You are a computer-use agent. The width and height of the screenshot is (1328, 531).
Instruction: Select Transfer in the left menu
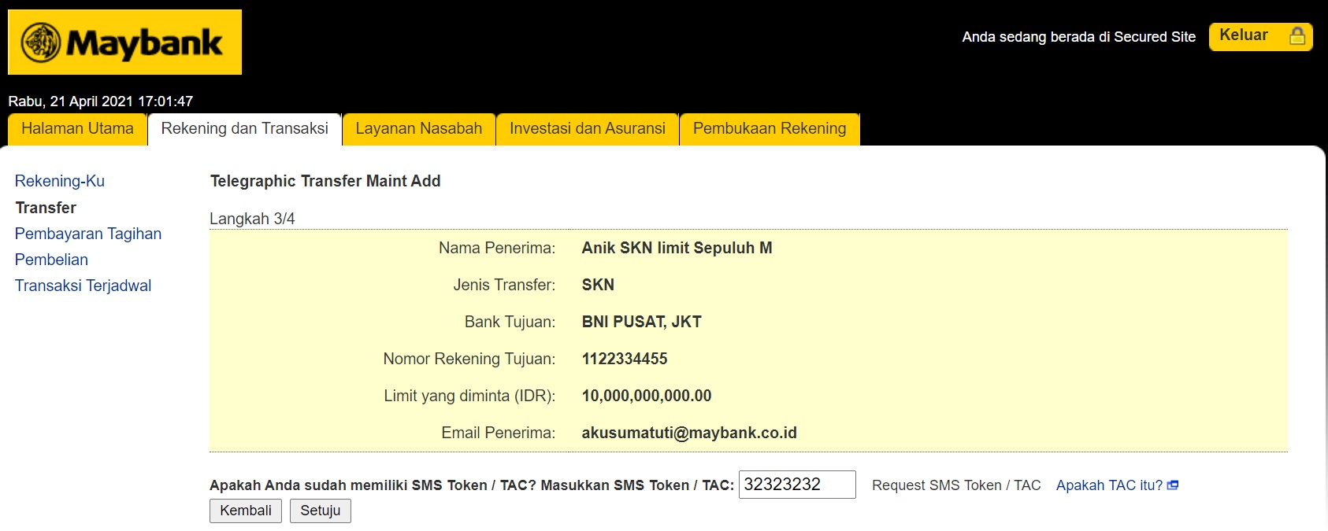tap(46, 208)
